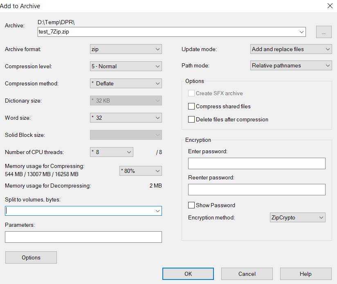Viewport: 337px width, 284px height.
Task: Toggle Delete files after compression
Action: click(191, 119)
